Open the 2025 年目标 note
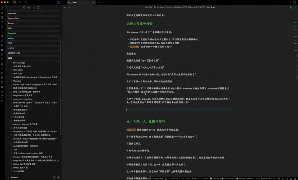 18,171
